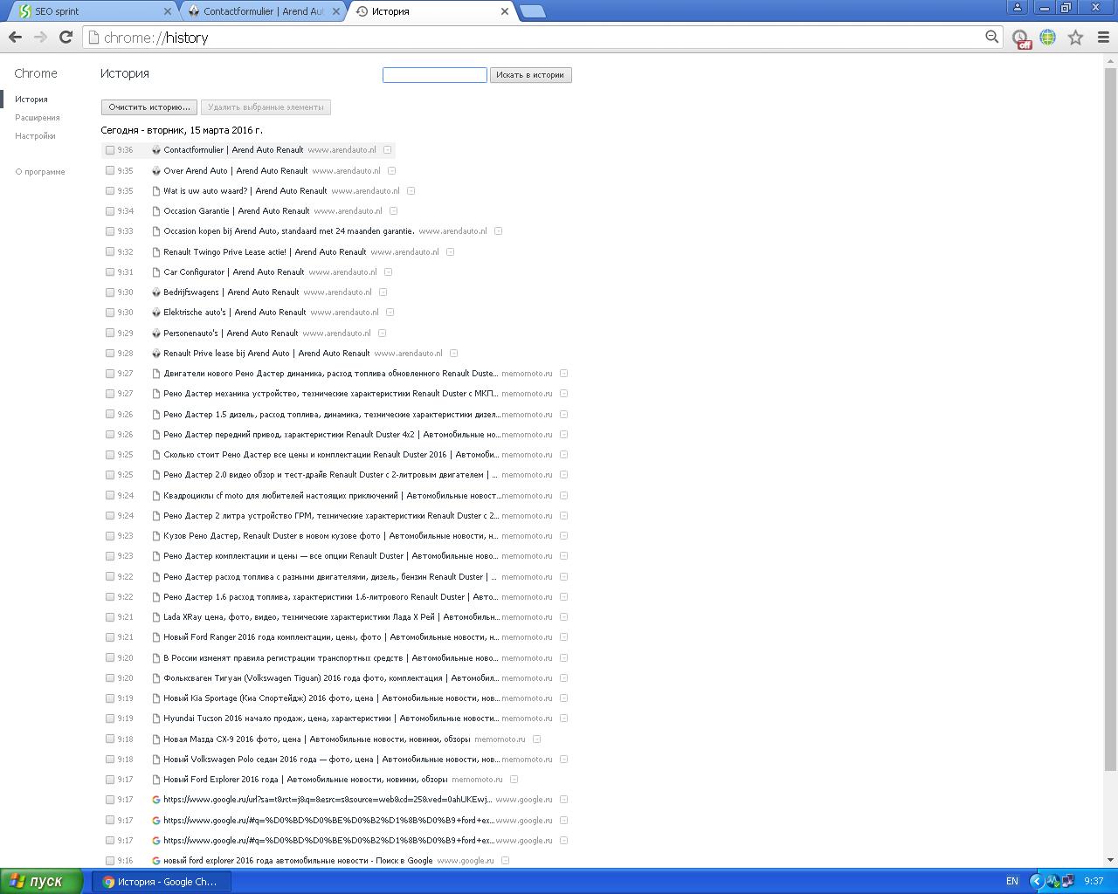The width and height of the screenshot is (1118, 894).
Task: Check the Contactformulier entry checkbox
Action: pyautogui.click(x=110, y=150)
